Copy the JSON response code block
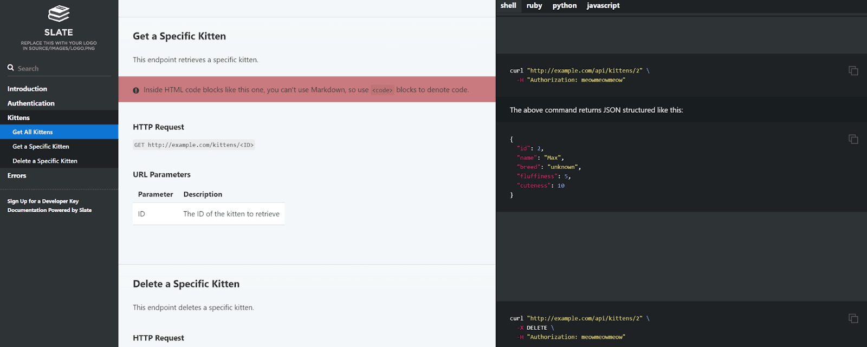The width and height of the screenshot is (867, 347). point(853,139)
